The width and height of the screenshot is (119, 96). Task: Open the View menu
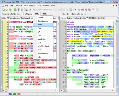point(26,6)
